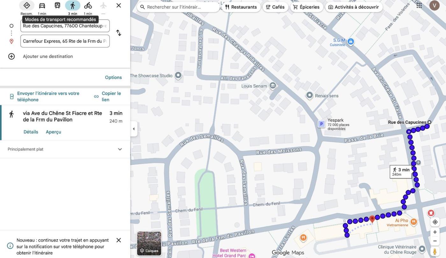This screenshot has height=258, width=446.
Task: Show my current location on map
Action: click(435, 222)
